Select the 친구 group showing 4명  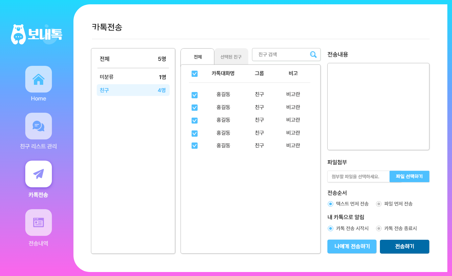tap(133, 90)
